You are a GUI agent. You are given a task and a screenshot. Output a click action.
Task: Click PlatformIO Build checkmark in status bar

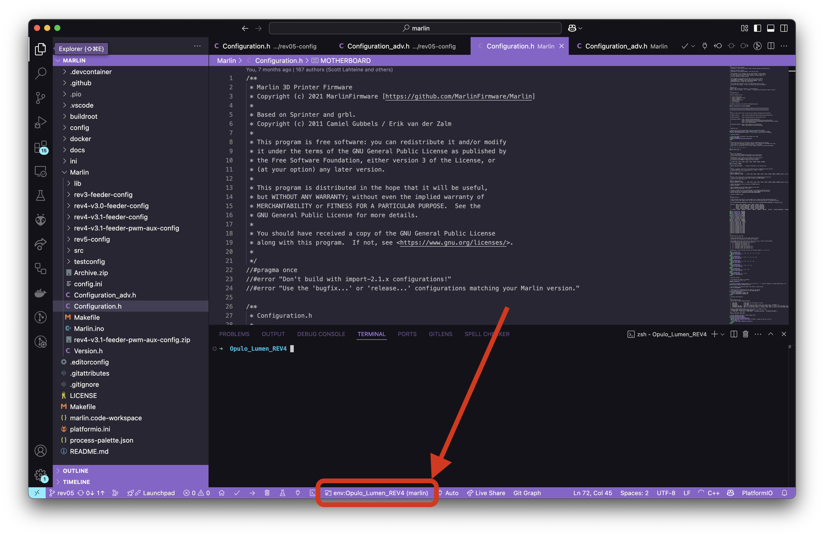(x=237, y=493)
